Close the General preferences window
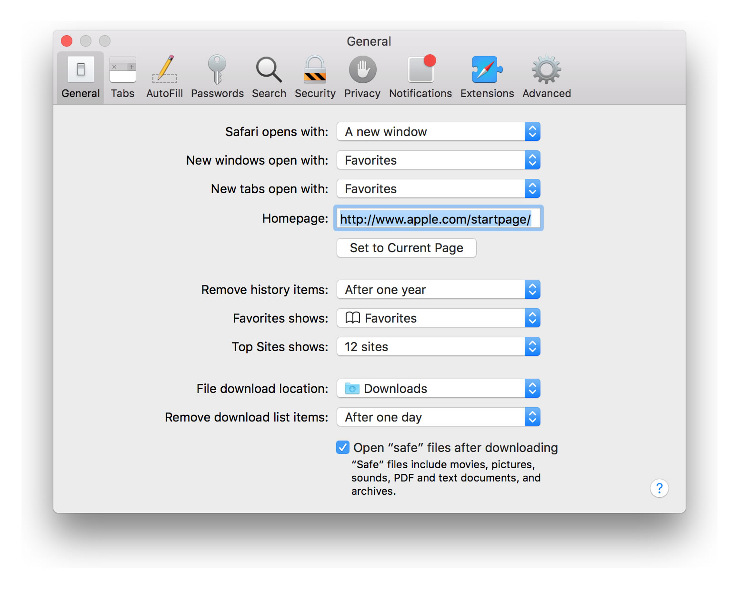 (x=67, y=41)
